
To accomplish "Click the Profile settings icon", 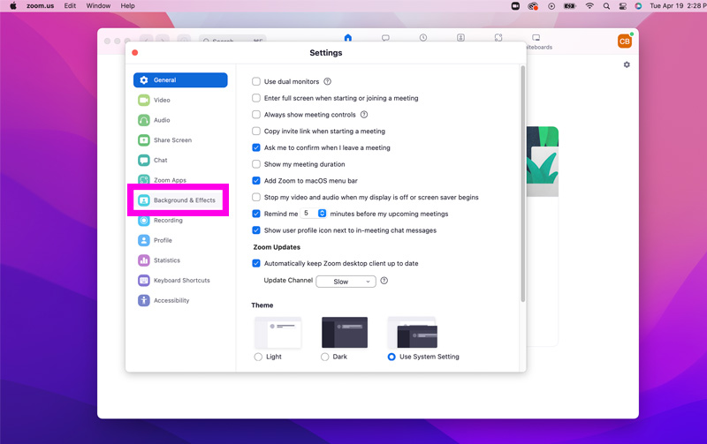I will pyautogui.click(x=144, y=240).
